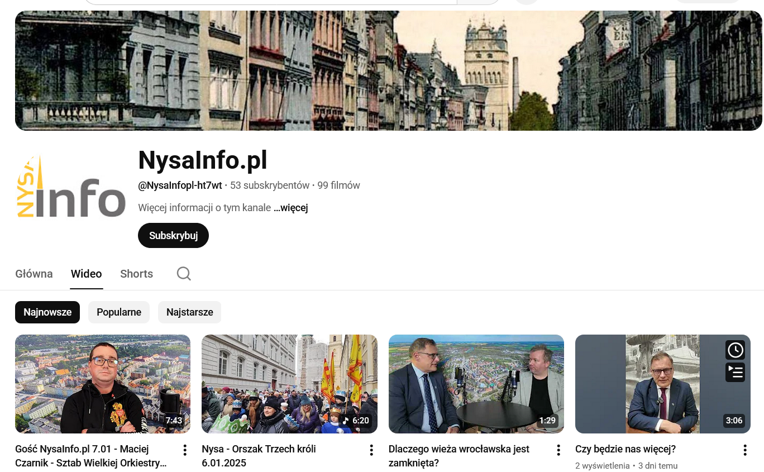Expand channel description with ...więcej
This screenshot has height=472, width=764.
click(290, 208)
